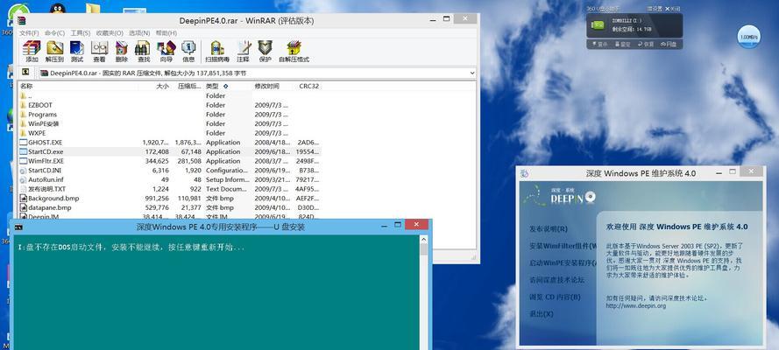The height and width of the screenshot is (350, 779).
Task: Click the QQ penguin desktop icon
Action: click(58, 9)
